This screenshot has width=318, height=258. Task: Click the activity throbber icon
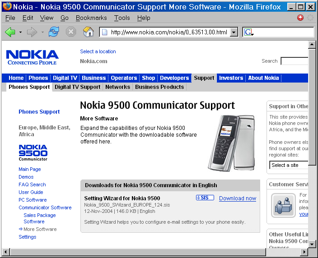tap(310, 18)
